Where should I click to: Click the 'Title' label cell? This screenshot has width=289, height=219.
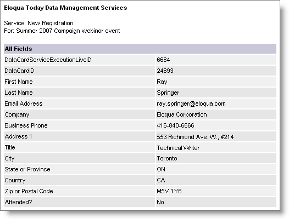[x=79, y=147]
